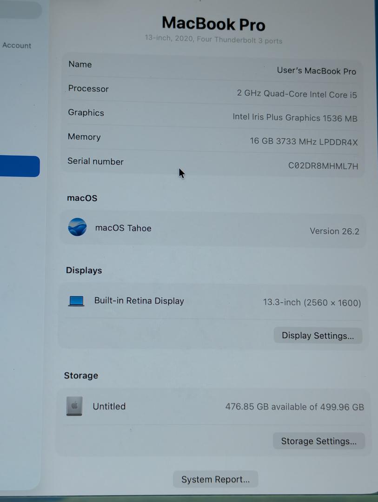The height and width of the screenshot is (502, 378).
Task: Click the Name row label
Action: point(80,64)
